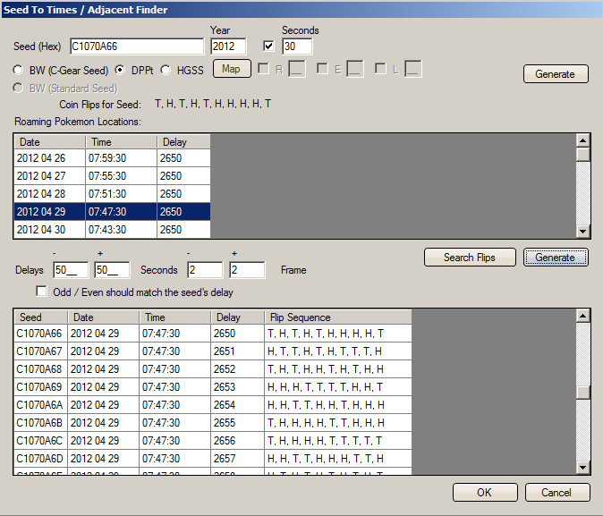Screen dimensions: 603x516
Task: Select the C1070A6A seed row
Action: coord(213,405)
